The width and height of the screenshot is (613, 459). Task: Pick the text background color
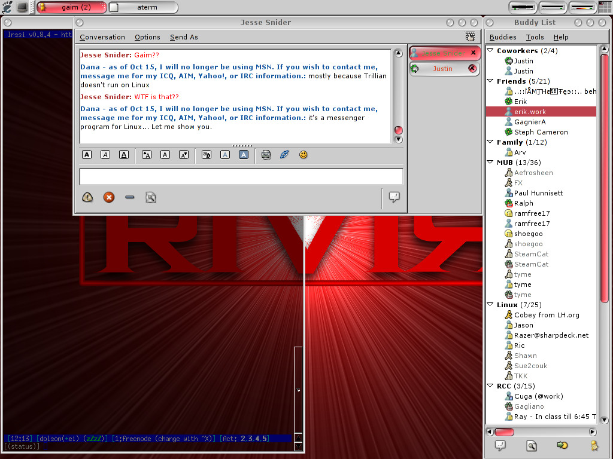pos(244,155)
